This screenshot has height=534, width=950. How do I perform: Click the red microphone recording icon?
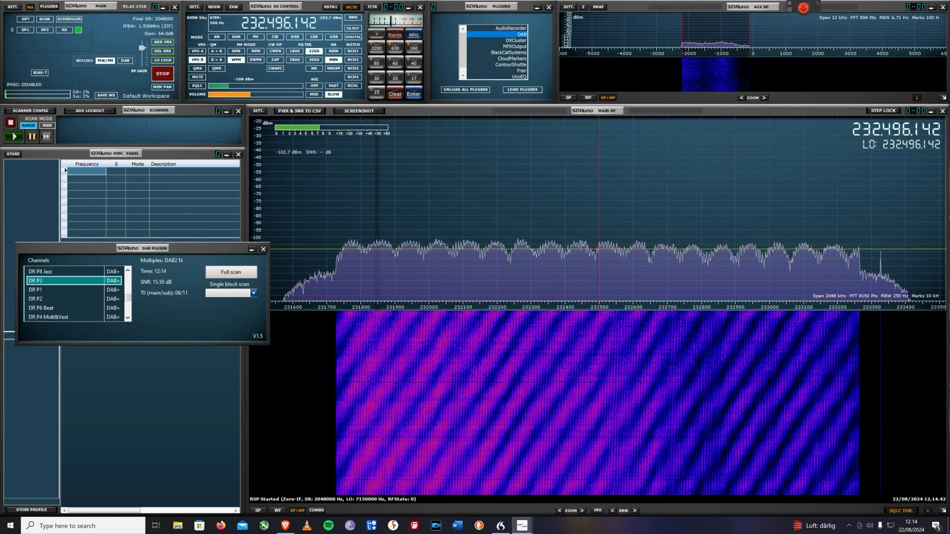pyautogui.click(x=803, y=8)
